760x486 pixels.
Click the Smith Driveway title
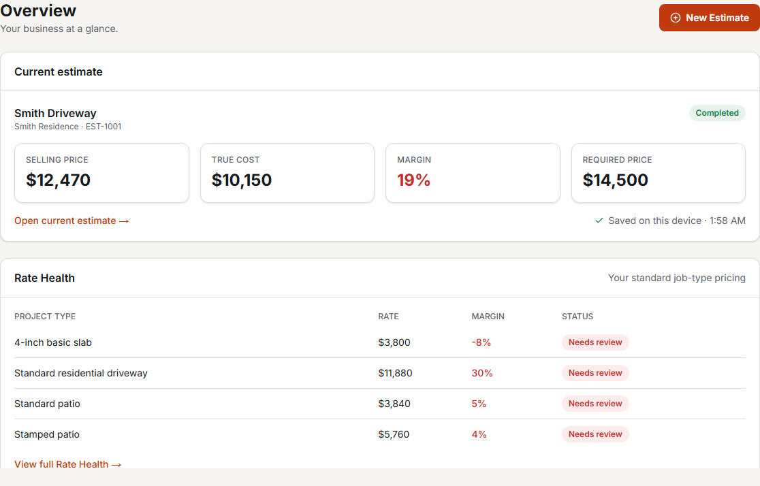click(55, 114)
